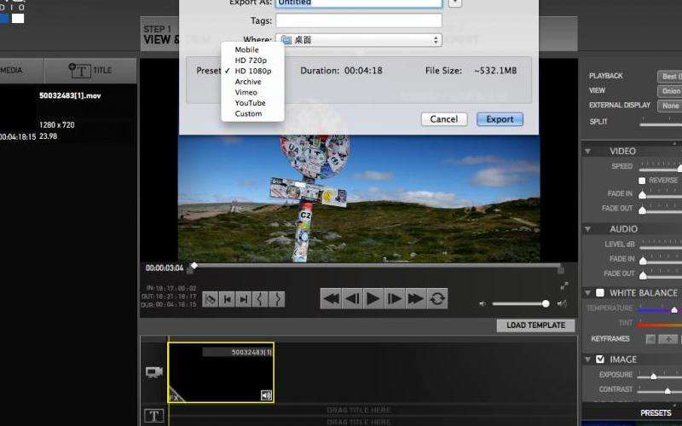682x426 pixels.
Task: Select YouTube from the preset menu
Action: click(250, 103)
